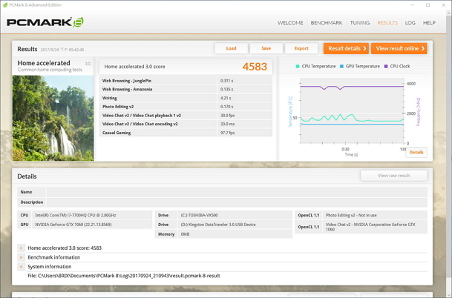The height and width of the screenshot is (298, 452).
Task: Expand the System information section
Action: coord(21,266)
